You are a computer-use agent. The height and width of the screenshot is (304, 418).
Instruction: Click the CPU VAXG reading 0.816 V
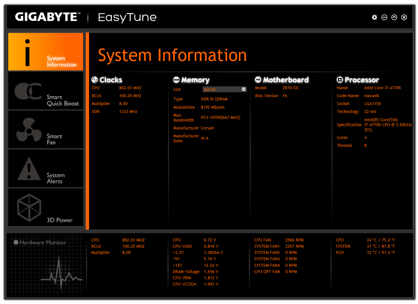[211, 246]
